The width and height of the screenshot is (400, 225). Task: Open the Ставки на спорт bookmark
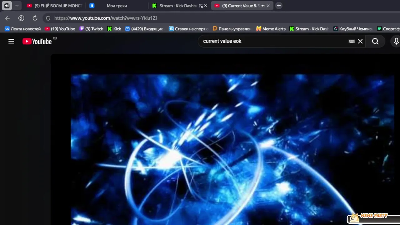point(188,29)
